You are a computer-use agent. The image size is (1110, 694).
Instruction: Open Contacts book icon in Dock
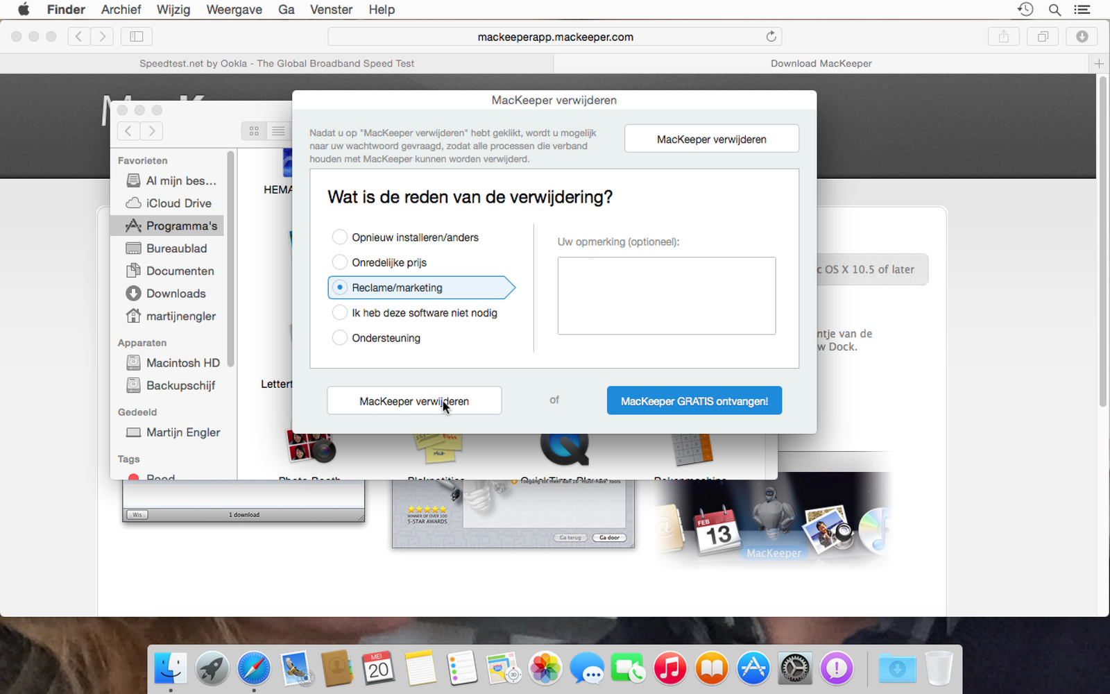tap(337, 668)
